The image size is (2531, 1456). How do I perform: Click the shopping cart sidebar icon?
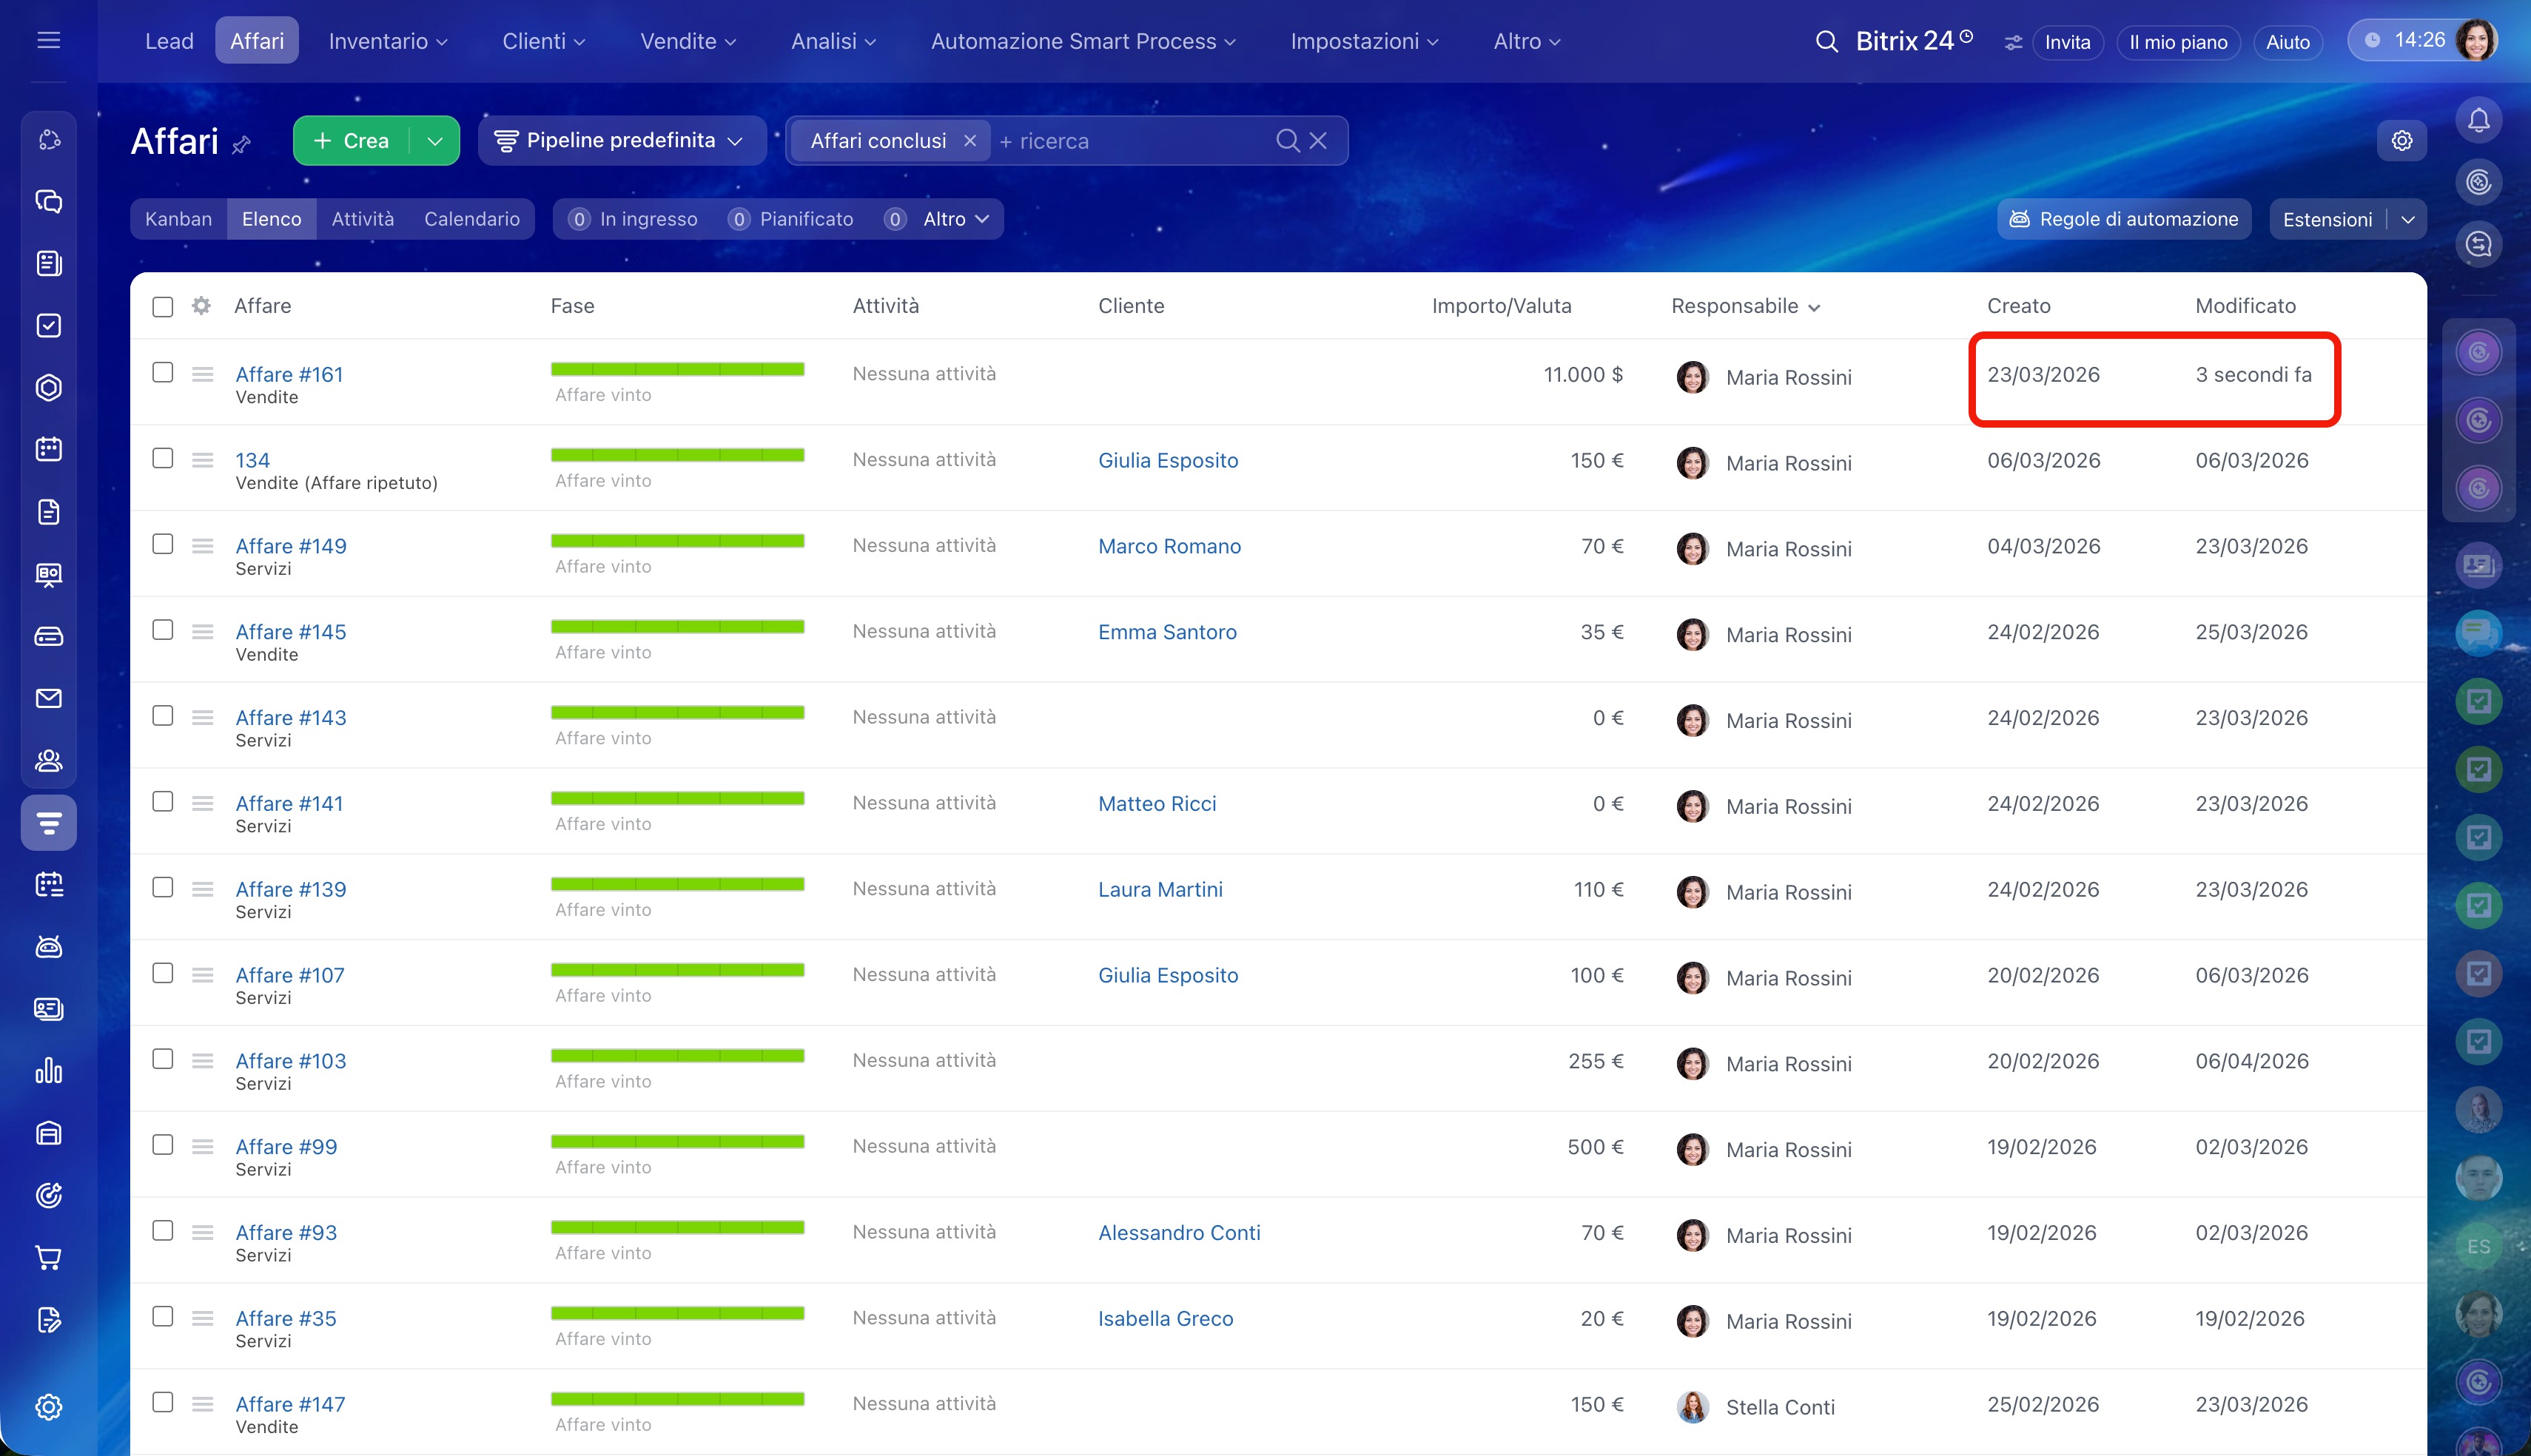(x=48, y=1257)
